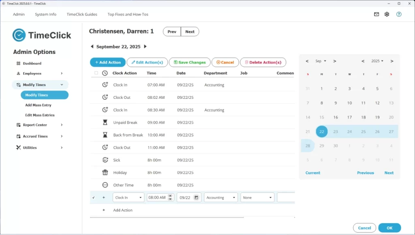Click the hourglass icon beside Unpaid Break
Viewport: 415px width, 235px height.
(x=105, y=122)
